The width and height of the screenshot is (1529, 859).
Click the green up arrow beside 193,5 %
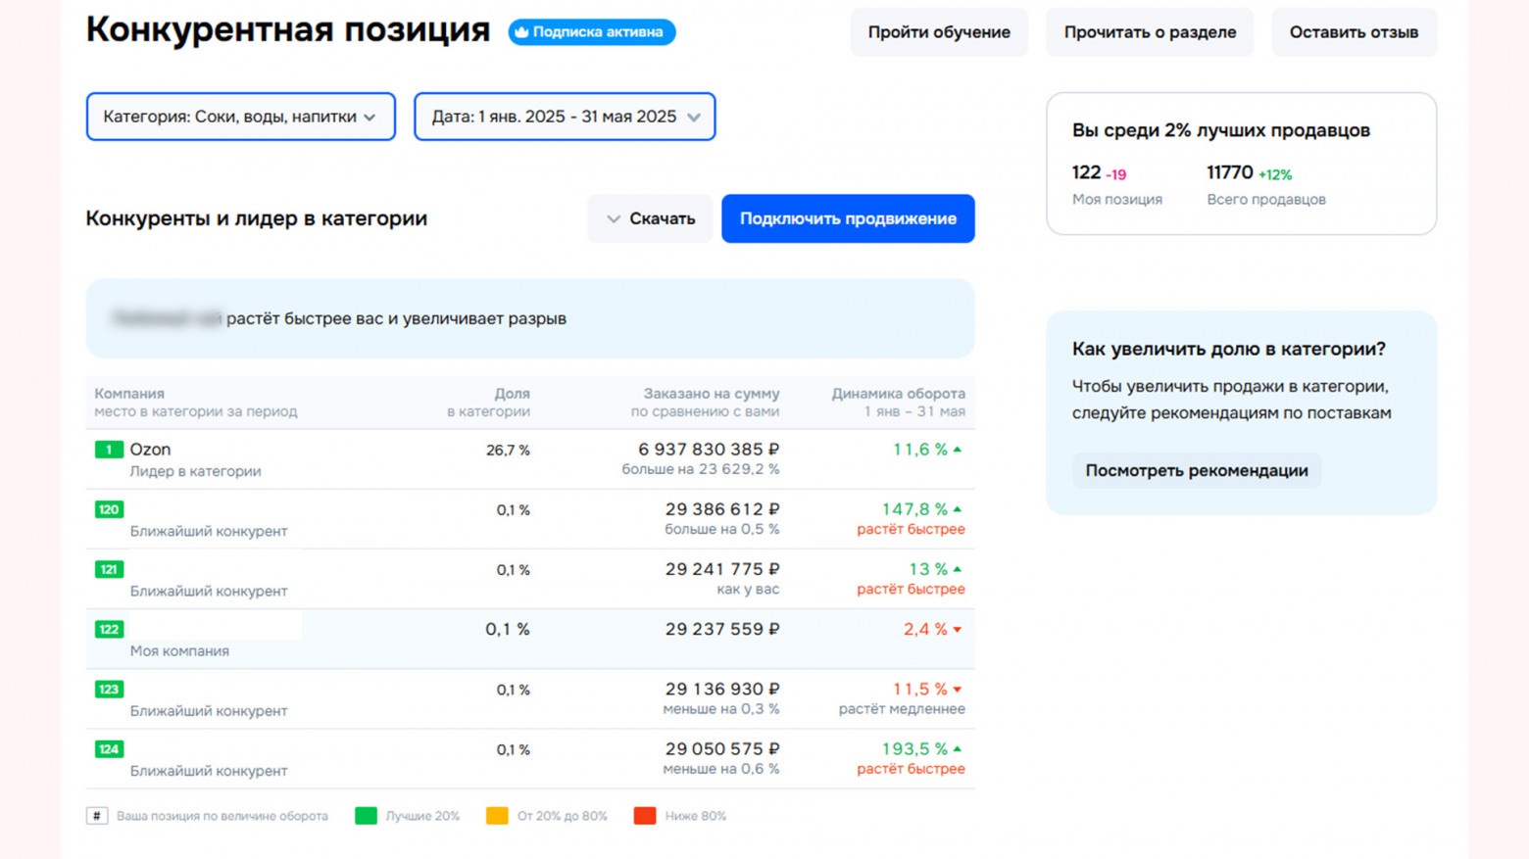click(x=958, y=749)
